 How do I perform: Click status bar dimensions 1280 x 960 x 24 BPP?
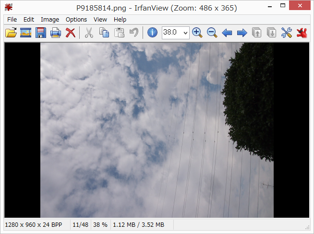pos(34,225)
